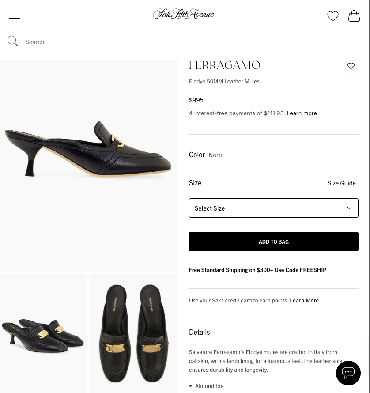Screen dimensions: 370x393
Task: Click ADD TO BAG
Action: point(274,242)
